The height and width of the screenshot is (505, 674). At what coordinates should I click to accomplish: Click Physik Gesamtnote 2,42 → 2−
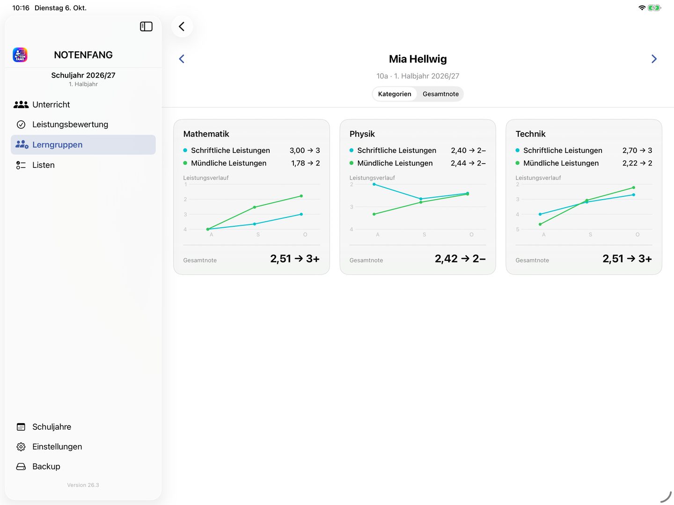[x=460, y=259]
